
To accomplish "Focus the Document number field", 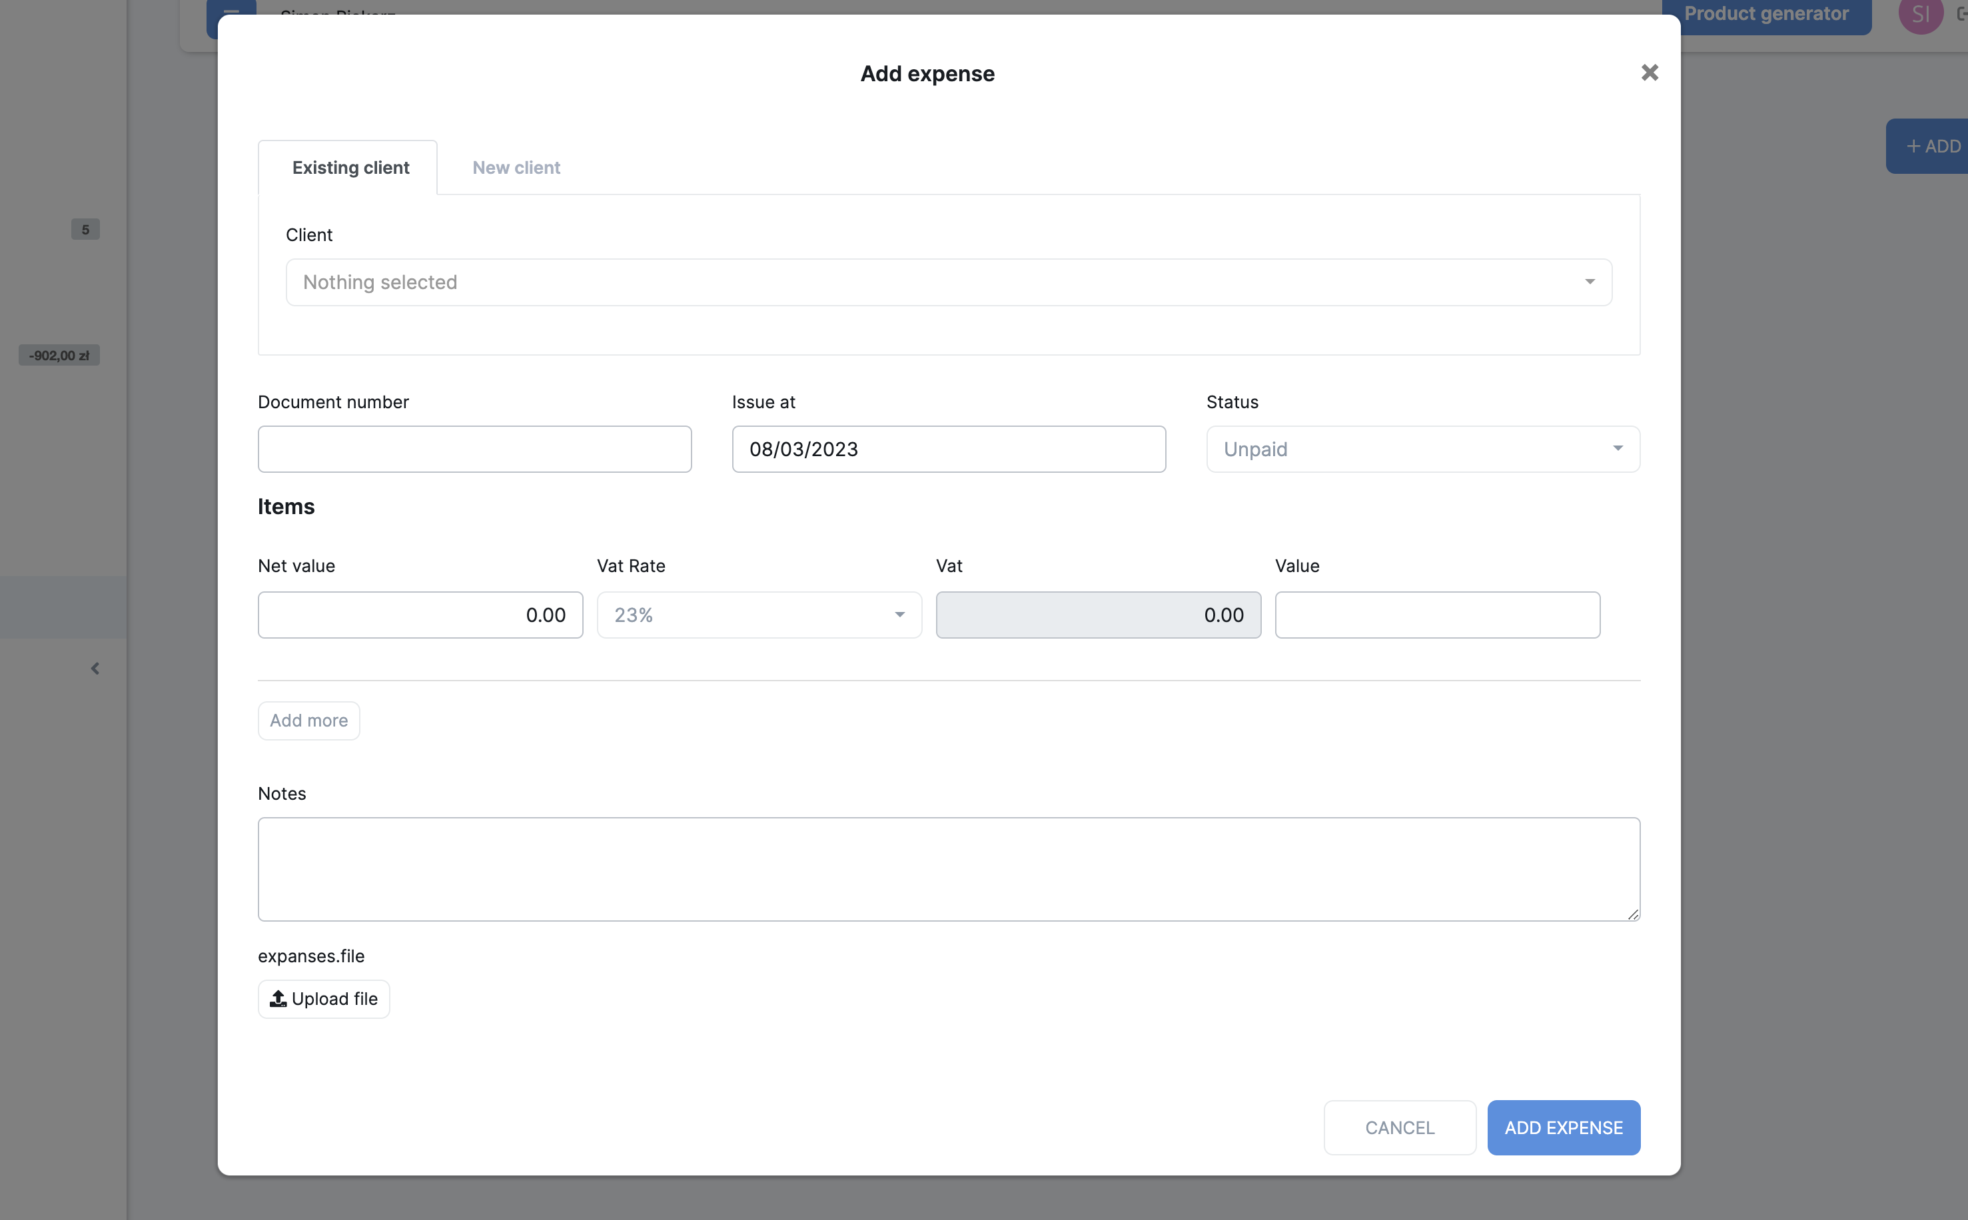I will click(x=474, y=450).
